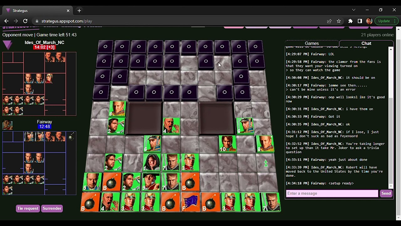The width and height of the screenshot is (401, 226).
Task: Select the rank 7 piece in the bottom-right corner
Action: point(271,202)
